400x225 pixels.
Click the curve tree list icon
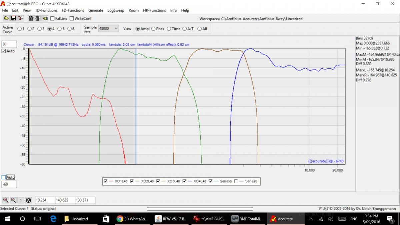click(21, 18)
